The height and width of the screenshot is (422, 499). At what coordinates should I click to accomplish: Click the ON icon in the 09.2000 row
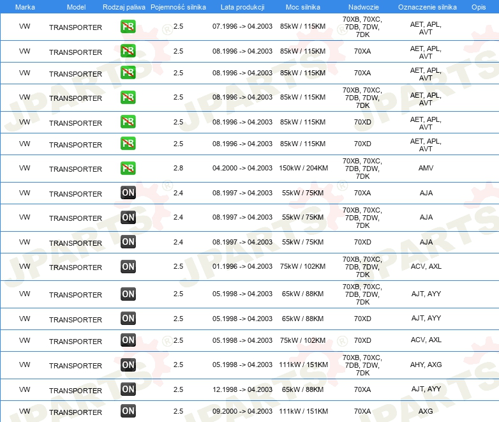128,411
